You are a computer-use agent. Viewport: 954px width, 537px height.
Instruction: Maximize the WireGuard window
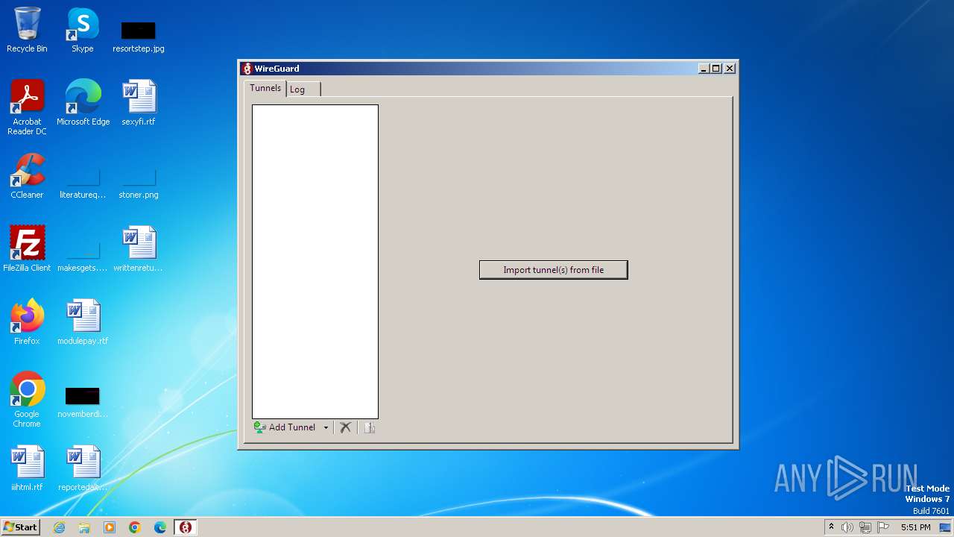pyautogui.click(x=716, y=69)
